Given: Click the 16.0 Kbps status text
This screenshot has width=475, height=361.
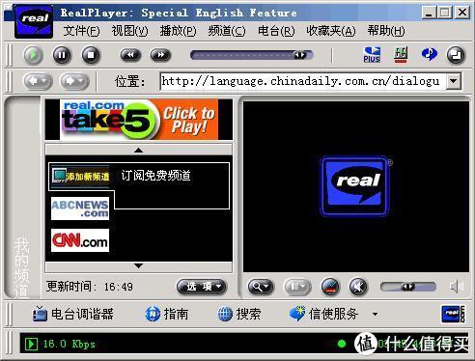Looking at the screenshot, I should pos(70,344).
